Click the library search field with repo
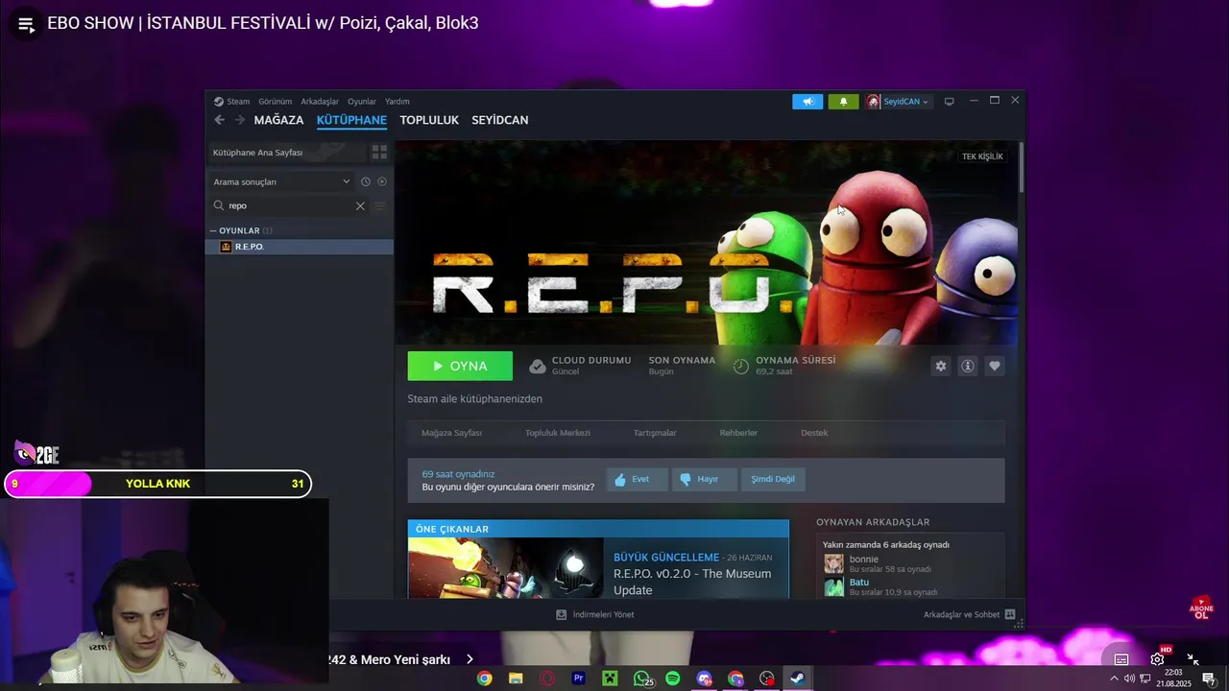1229x691 pixels. tap(288, 205)
